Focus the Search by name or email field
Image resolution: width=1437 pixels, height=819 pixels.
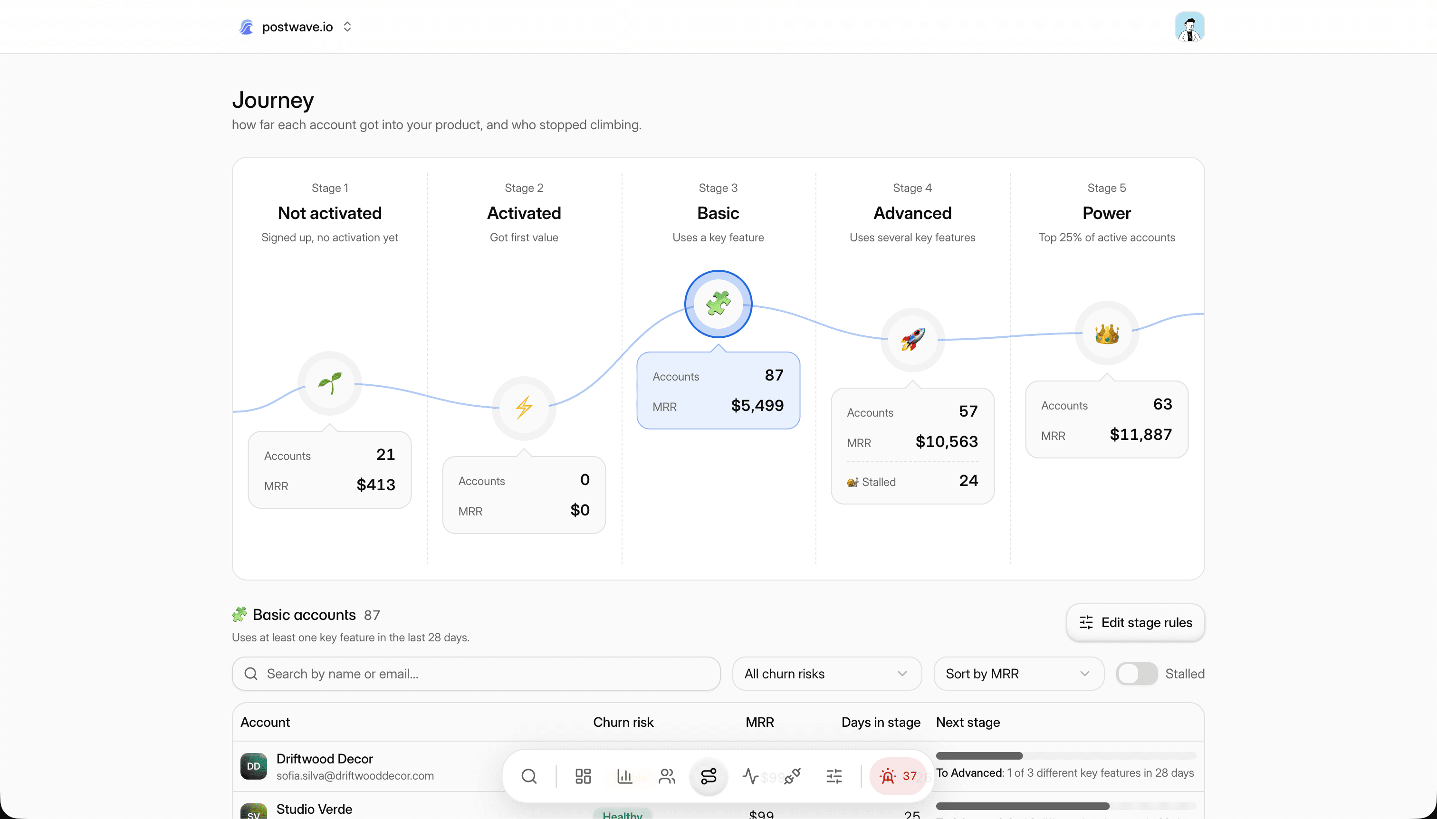(x=476, y=673)
